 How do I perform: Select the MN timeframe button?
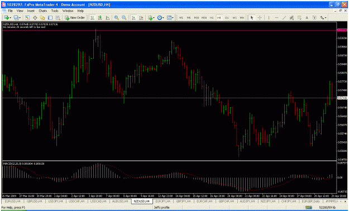pyautogui.click(x=242, y=18)
